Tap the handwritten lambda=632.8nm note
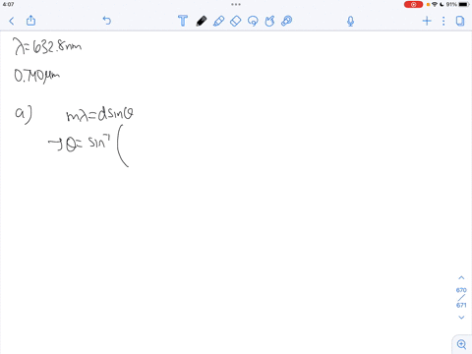 (x=47, y=46)
